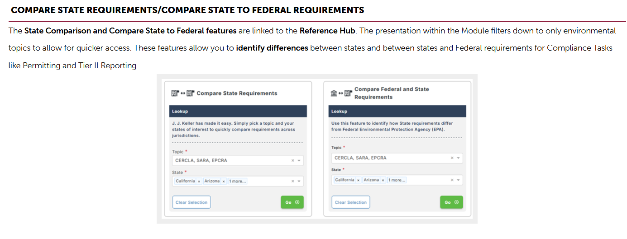Remove the Arizona tag in left State field
The image size is (627, 239).
(x=224, y=181)
